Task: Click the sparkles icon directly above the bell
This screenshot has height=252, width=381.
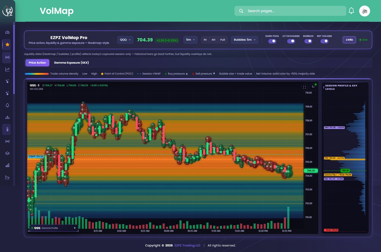Action: [x=7, y=93]
